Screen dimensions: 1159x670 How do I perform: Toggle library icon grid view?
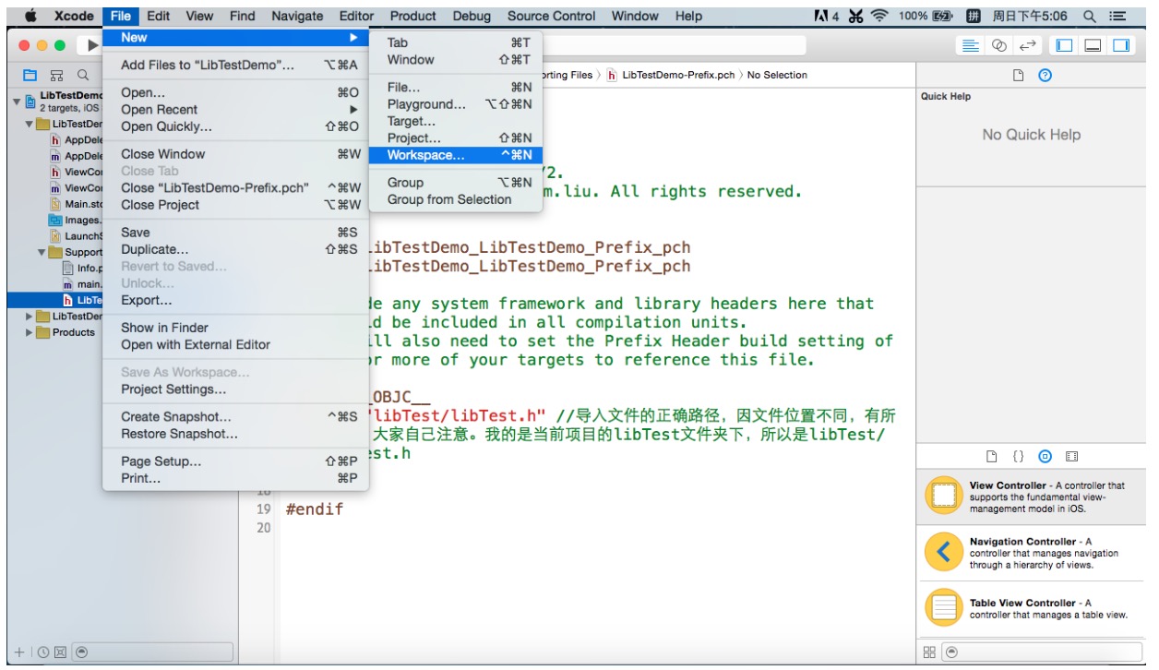[x=929, y=652]
